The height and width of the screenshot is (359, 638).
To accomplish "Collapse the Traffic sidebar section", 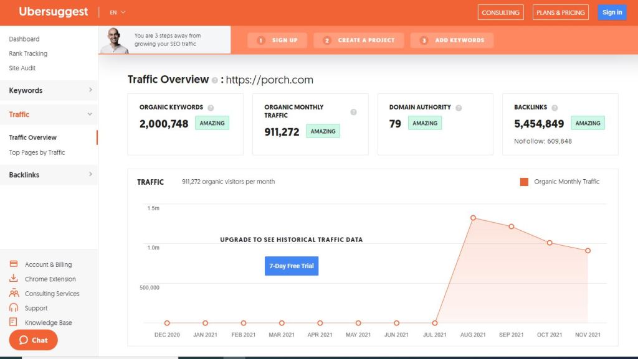I will [49, 114].
